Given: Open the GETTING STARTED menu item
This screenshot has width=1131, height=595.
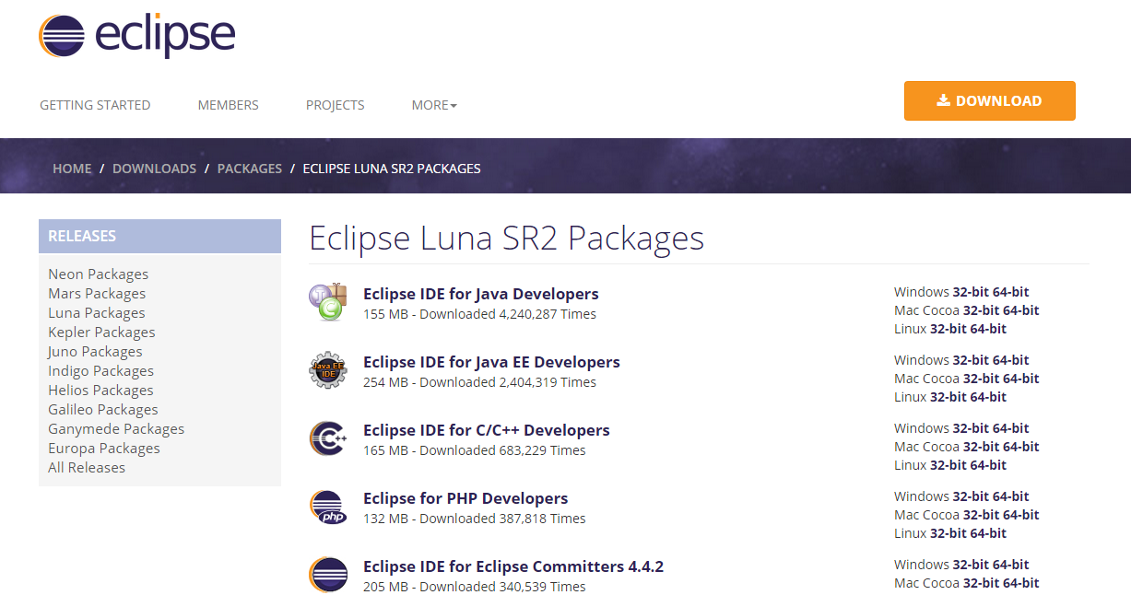Looking at the screenshot, I should pos(95,105).
